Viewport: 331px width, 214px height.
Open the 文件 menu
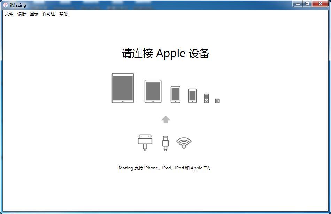9,14
